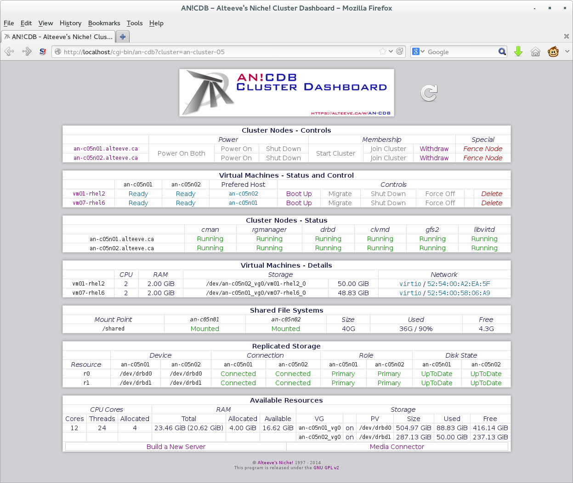This screenshot has height=483, width=573.
Task: Click the bookmark star in URL bar
Action: click(x=383, y=51)
